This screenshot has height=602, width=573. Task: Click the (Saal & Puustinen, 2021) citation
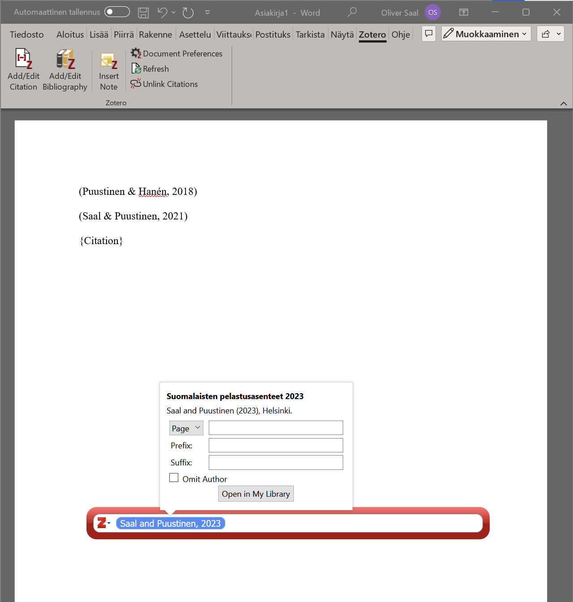point(133,216)
